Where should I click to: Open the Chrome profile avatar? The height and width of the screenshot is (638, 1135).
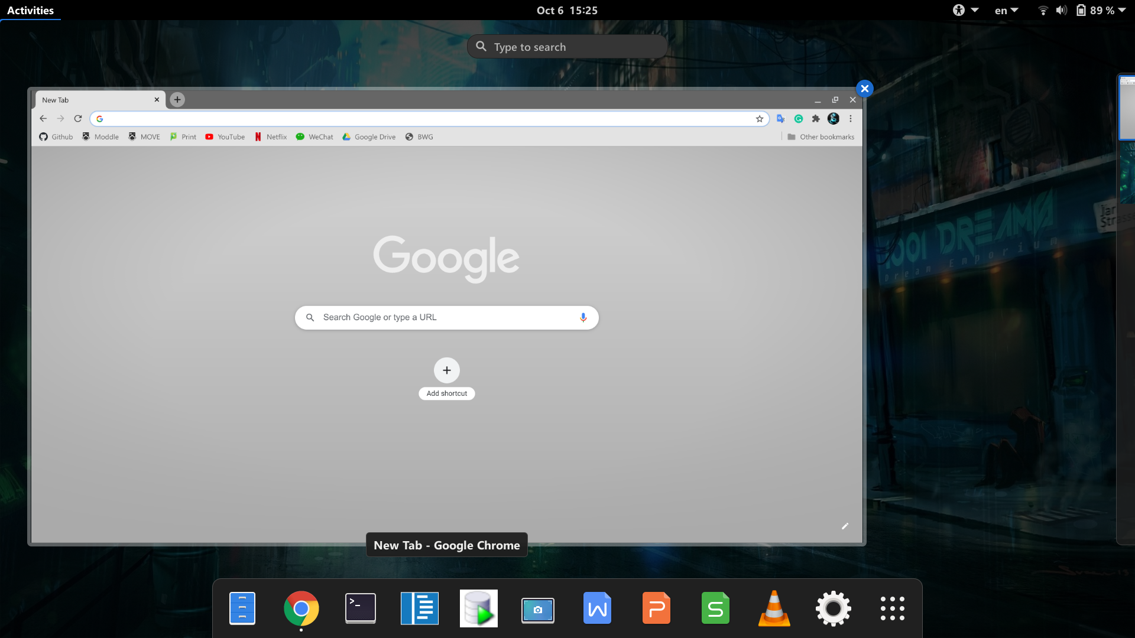tap(834, 119)
